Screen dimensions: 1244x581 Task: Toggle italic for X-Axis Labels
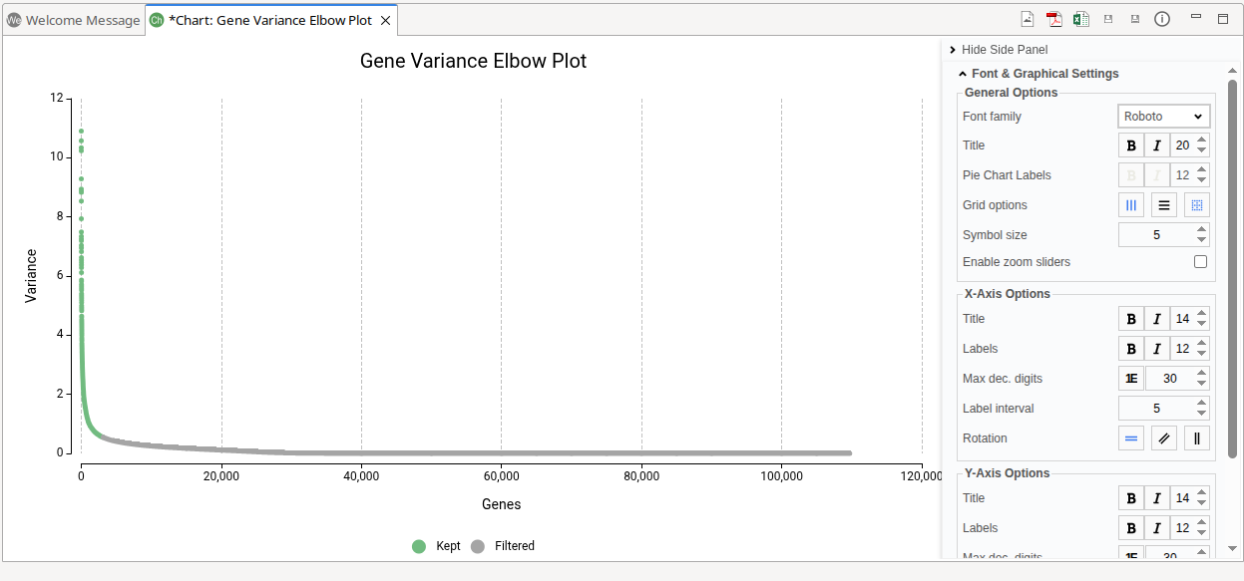(1157, 349)
